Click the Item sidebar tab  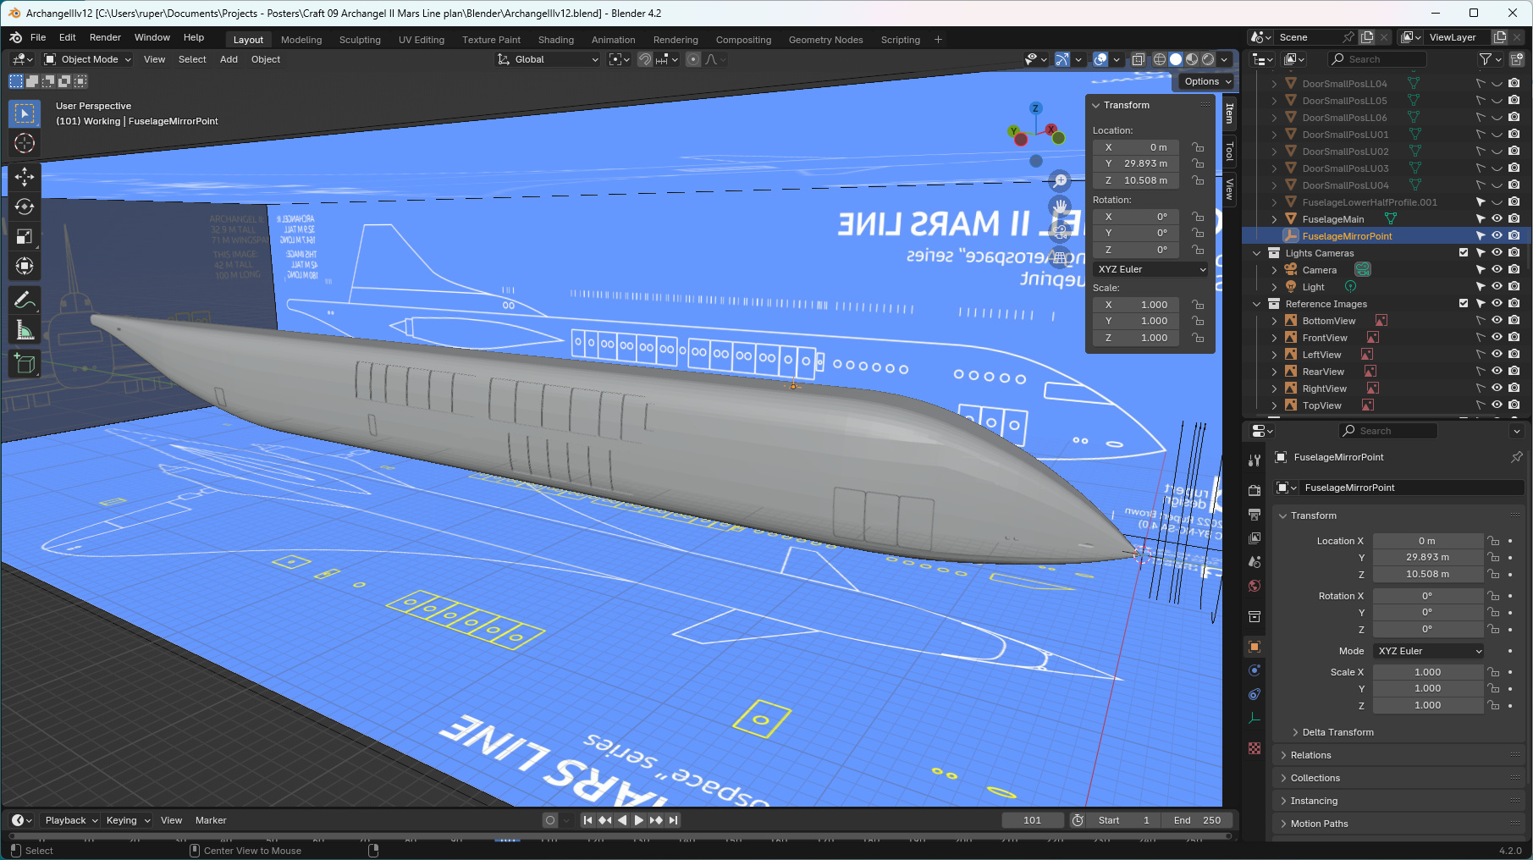[x=1230, y=113]
